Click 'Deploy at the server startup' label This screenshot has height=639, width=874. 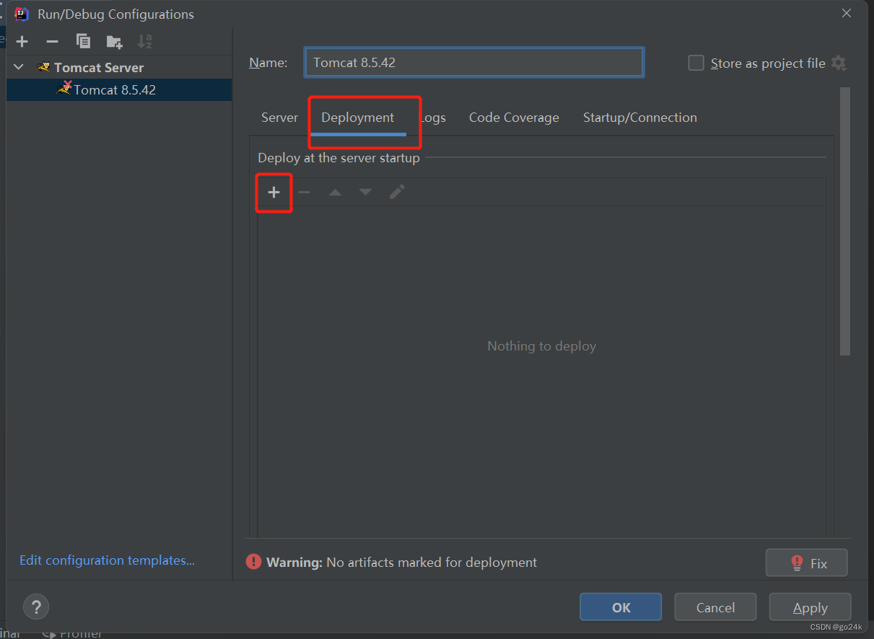[338, 158]
